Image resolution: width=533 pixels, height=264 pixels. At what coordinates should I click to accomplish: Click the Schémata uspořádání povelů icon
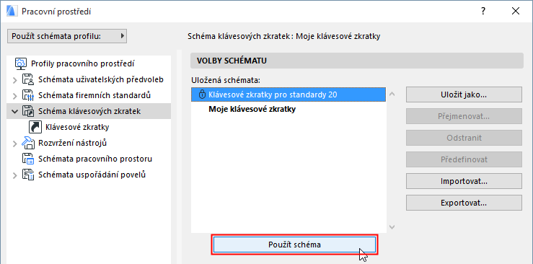28,175
